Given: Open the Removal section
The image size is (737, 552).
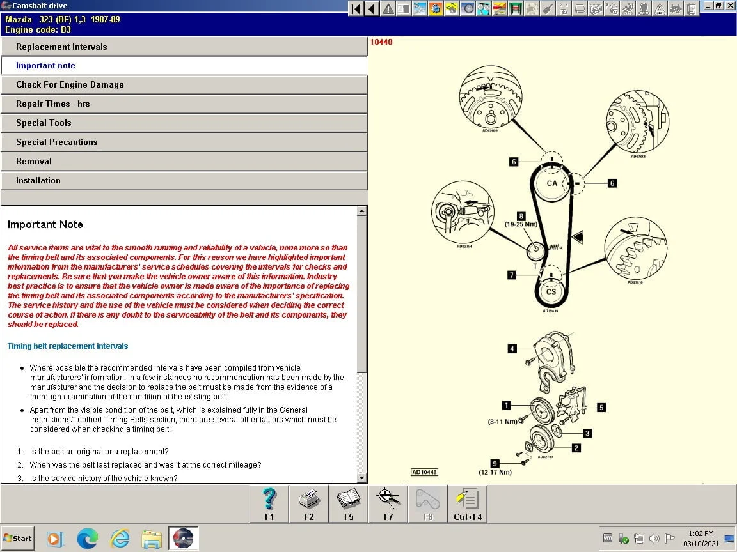Looking at the screenshot, I should (184, 161).
